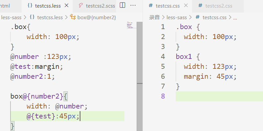The width and height of the screenshot is (263, 131).
Task: Click the 'box@{number2}{' selector line
Action: click(x=39, y=97)
